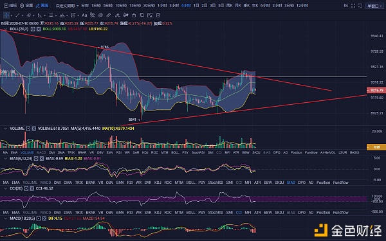The height and width of the screenshot is (241, 386).
Task: Remove the MACD(10,20,5) indicator panel
Action: click(x=44, y=219)
